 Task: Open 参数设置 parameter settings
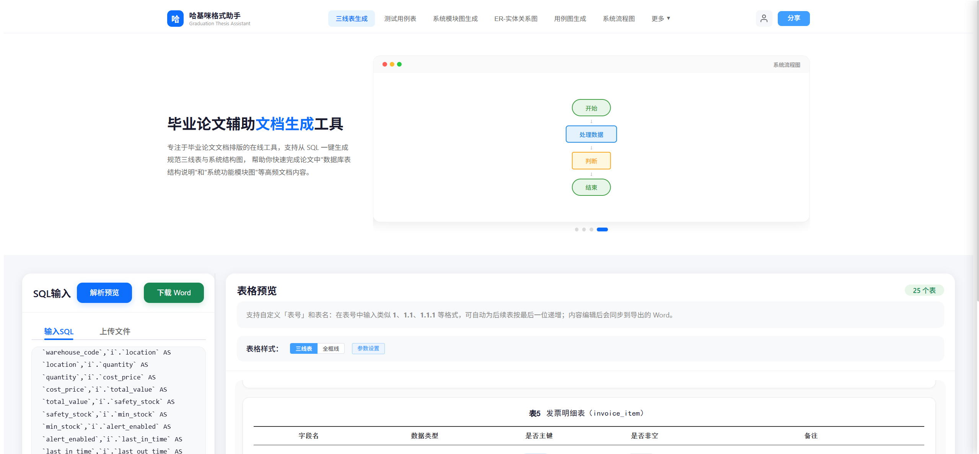click(x=368, y=348)
